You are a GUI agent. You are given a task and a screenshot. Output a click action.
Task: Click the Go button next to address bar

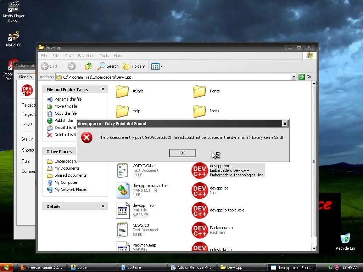coord(305,77)
